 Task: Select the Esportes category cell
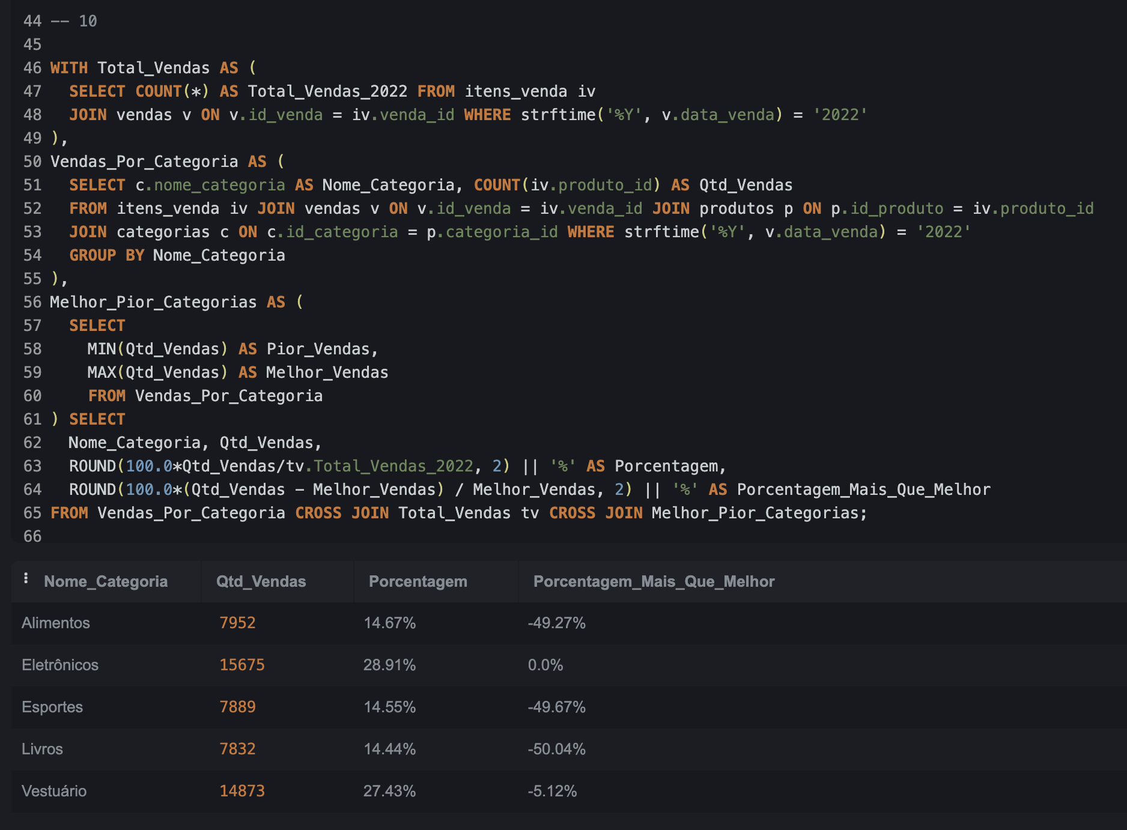pyautogui.click(x=52, y=707)
